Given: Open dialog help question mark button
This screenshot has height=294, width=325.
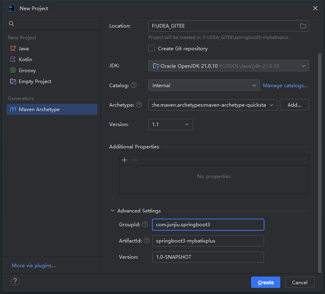Looking at the screenshot, I should click(15, 281).
